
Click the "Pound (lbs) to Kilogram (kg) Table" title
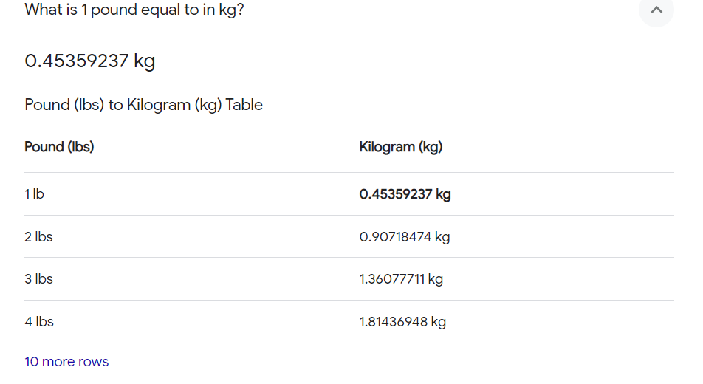tap(144, 105)
